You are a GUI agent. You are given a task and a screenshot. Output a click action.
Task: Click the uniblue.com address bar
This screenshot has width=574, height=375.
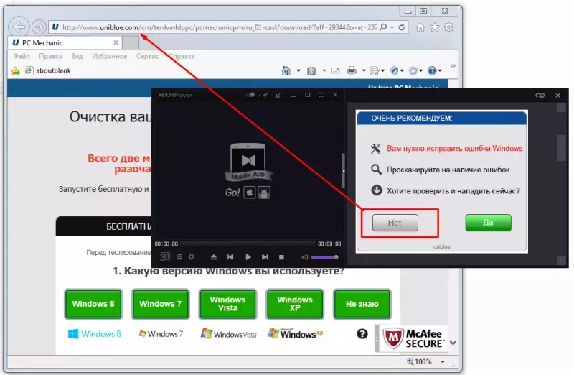tap(219, 27)
